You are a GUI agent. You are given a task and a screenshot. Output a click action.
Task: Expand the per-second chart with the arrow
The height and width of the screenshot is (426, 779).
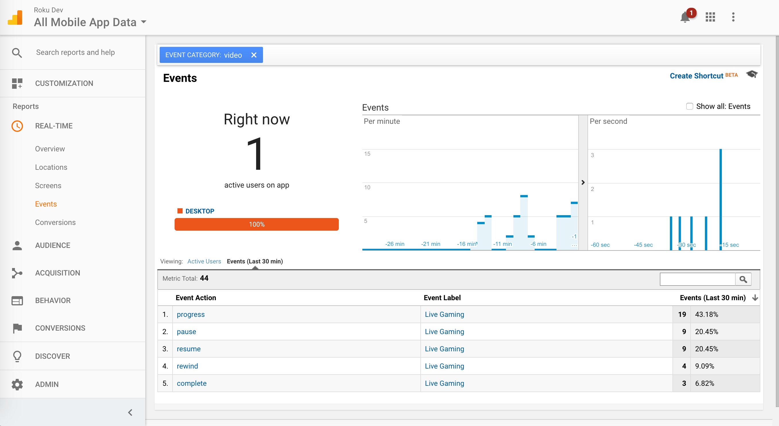pyautogui.click(x=583, y=182)
